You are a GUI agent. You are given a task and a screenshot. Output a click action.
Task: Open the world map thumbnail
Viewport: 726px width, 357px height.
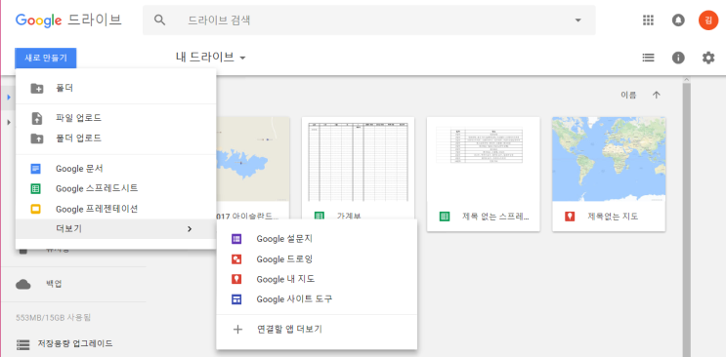[x=609, y=159]
